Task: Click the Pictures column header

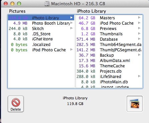Action: coord(17,11)
